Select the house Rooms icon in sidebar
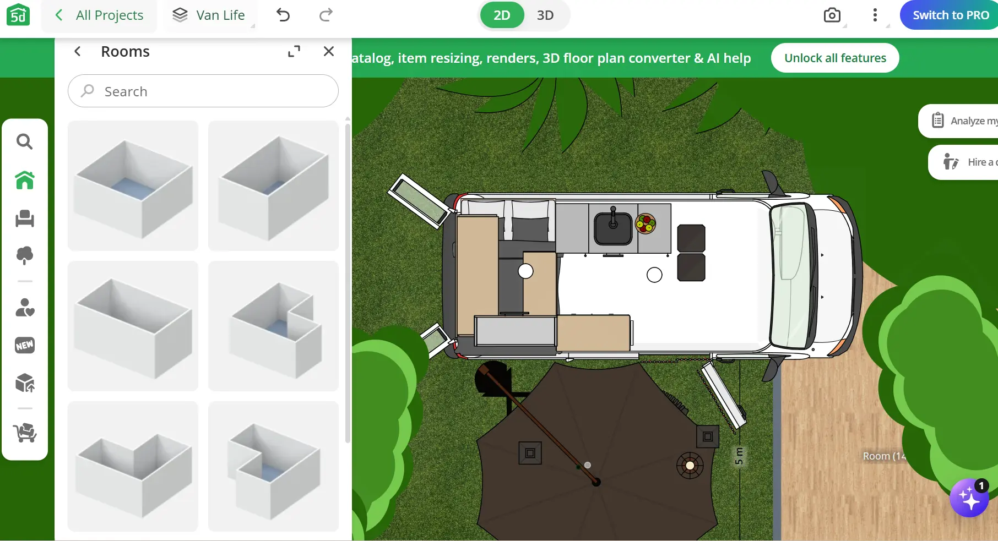This screenshot has width=998, height=541. [x=24, y=181]
